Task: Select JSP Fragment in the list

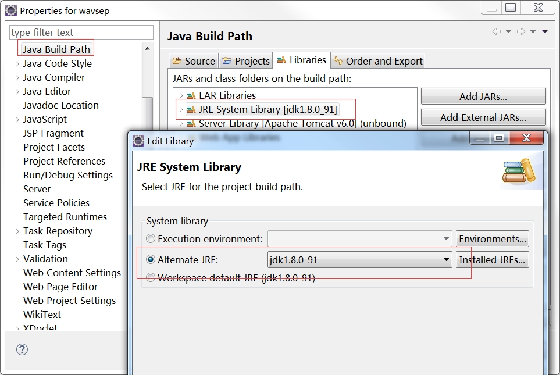Action: [x=53, y=133]
